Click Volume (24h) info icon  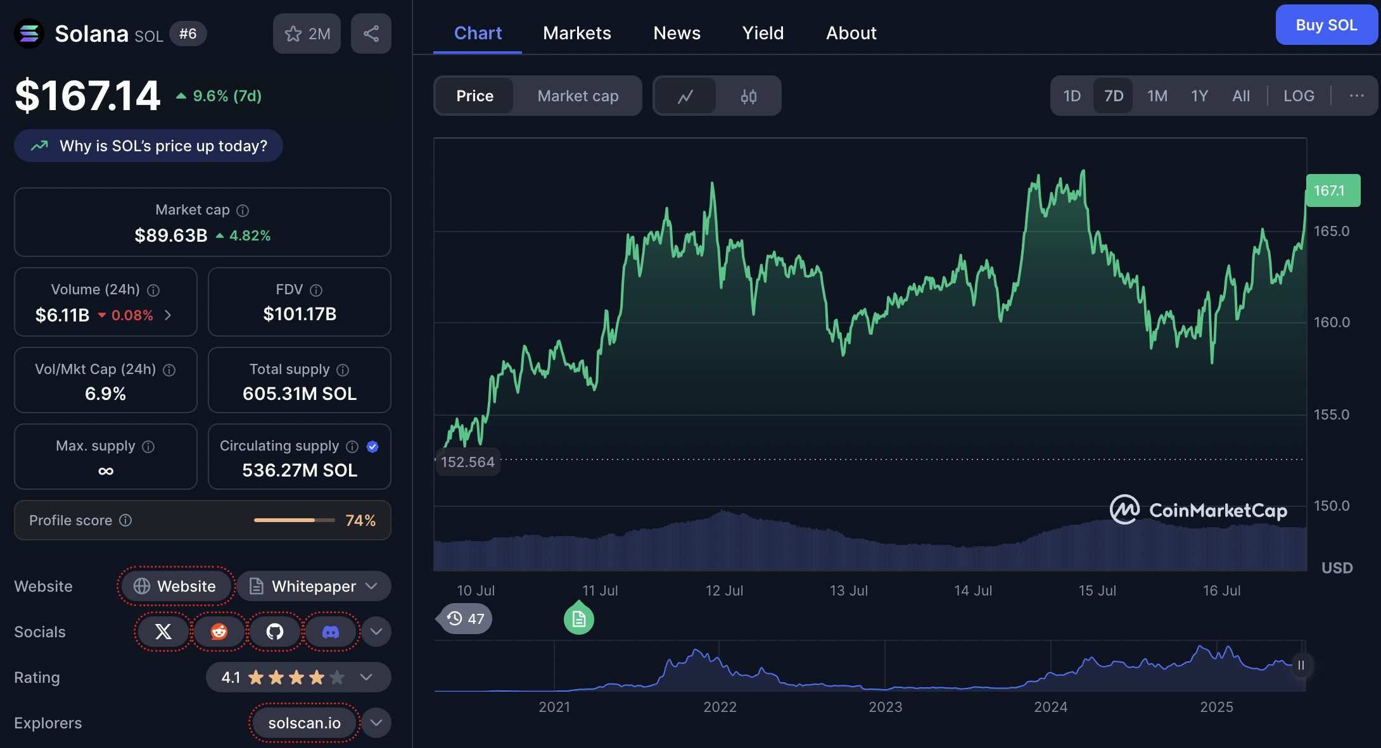pos(153,290)
